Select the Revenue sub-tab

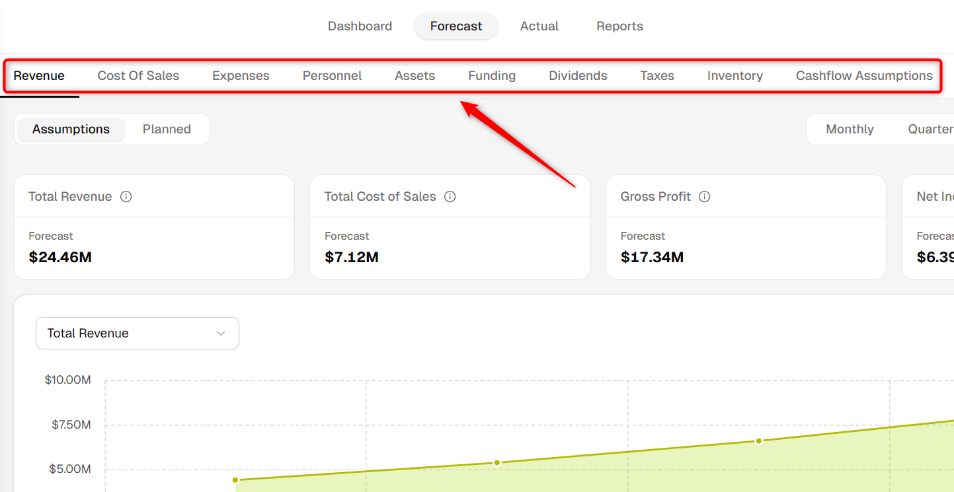coord(39,76)
